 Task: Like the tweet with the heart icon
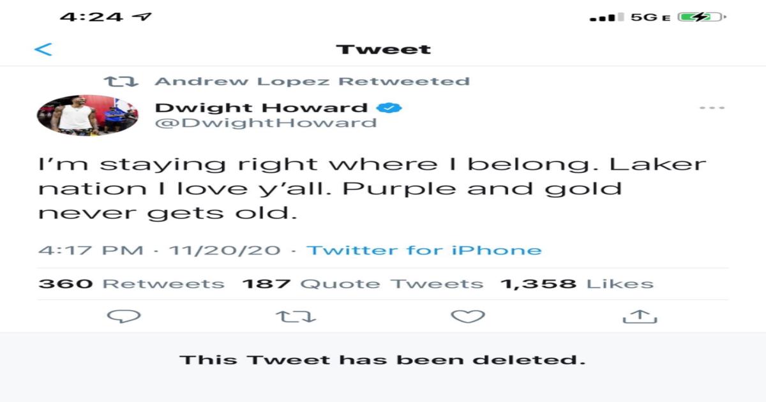(468, 316)
